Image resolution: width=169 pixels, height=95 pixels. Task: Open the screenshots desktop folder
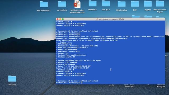coord(62,4)
